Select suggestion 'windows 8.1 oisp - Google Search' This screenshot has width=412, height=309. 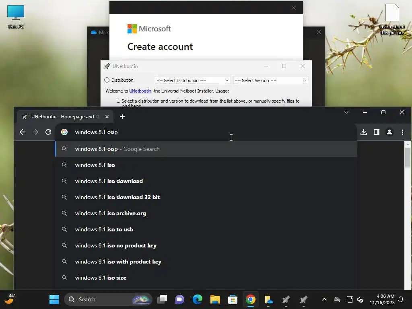[206, 149]
